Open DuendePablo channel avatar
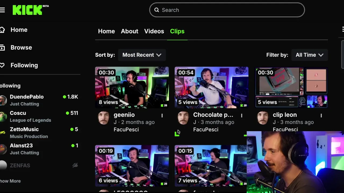The width and height of the screenshot is (344, 193). pyautogui.click(x=3, y=100)
